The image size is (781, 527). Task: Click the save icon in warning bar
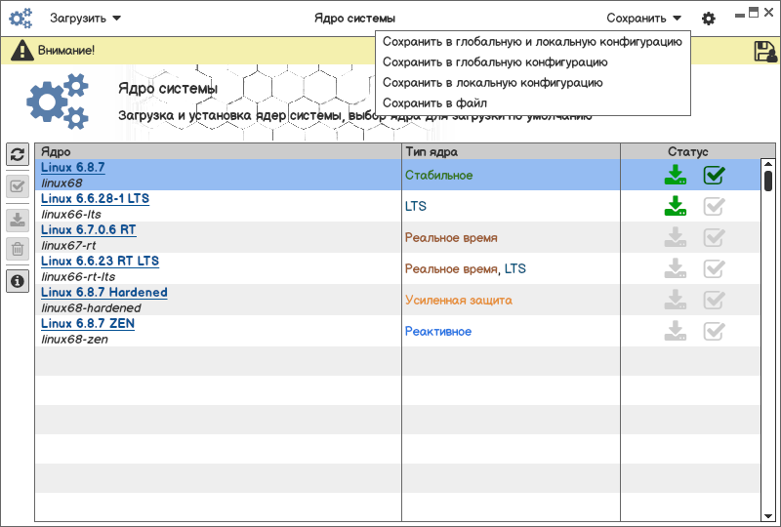[765, 51]
